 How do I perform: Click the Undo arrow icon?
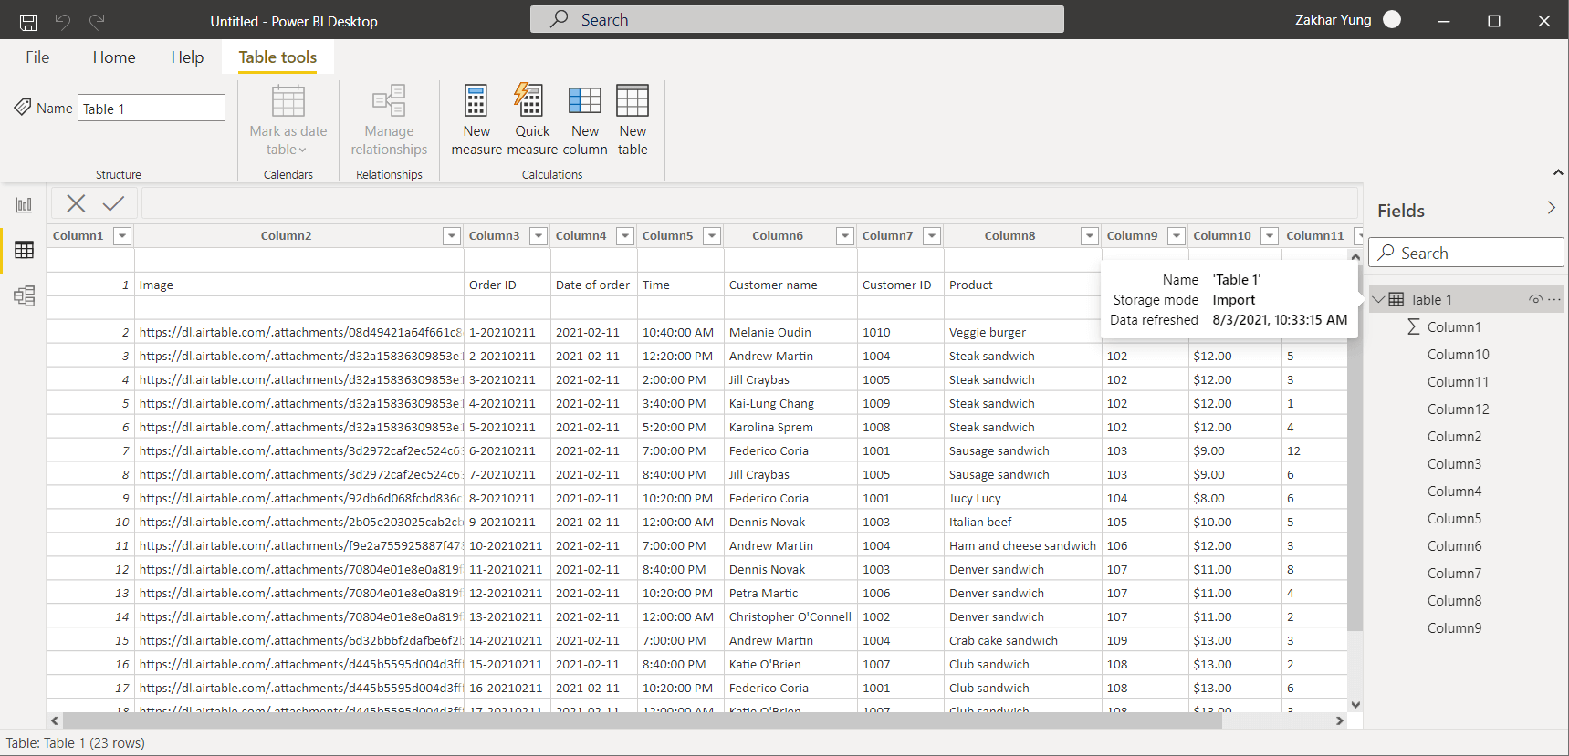click(x=63, y=21)
